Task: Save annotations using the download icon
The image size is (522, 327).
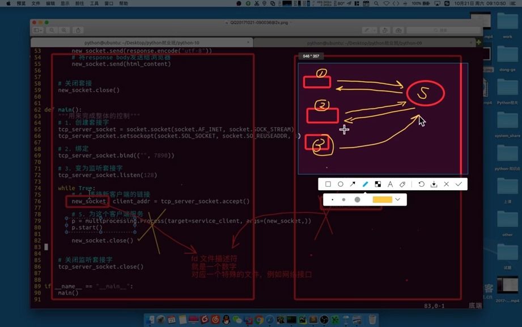Action: (434, 184)
